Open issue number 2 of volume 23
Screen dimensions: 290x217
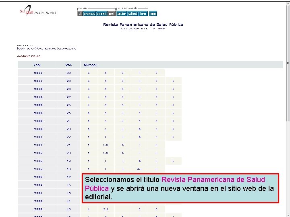click(x=106, y=129)
